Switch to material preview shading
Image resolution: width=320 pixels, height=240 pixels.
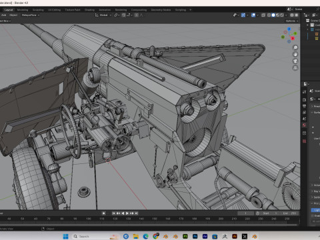click(x=277, y=15)
